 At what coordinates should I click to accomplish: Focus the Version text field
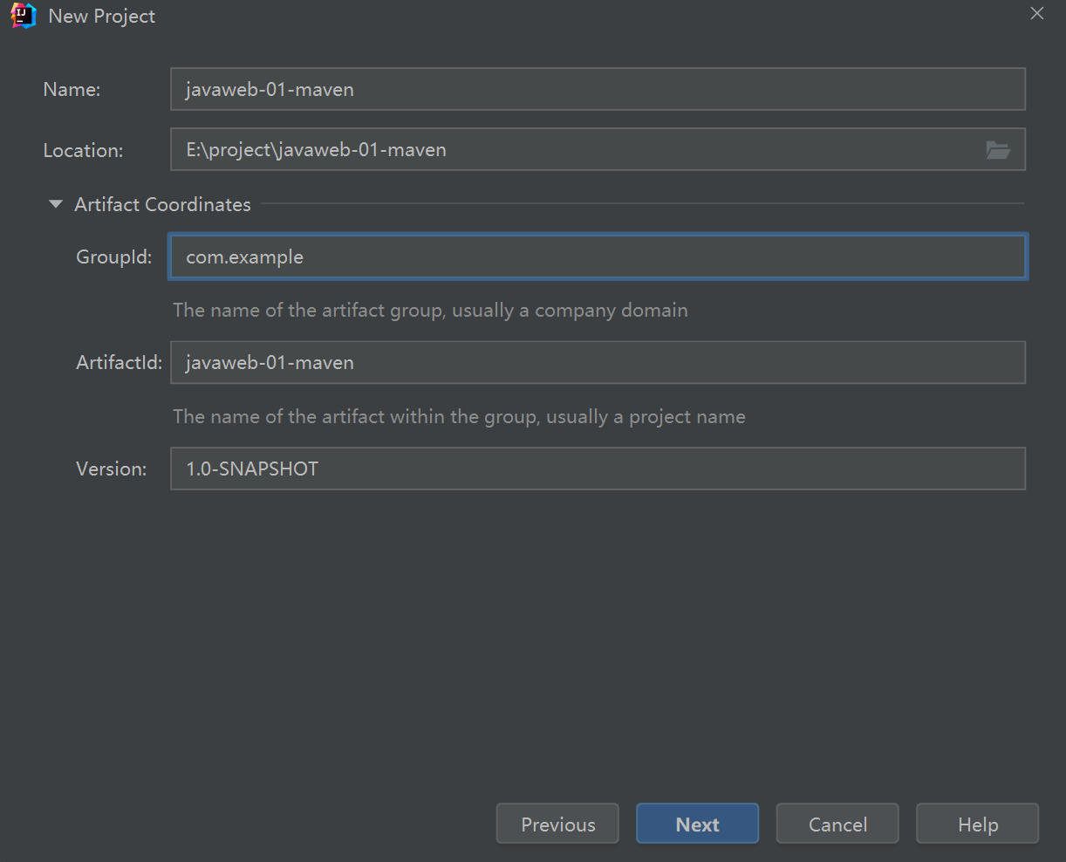point(598,469)
